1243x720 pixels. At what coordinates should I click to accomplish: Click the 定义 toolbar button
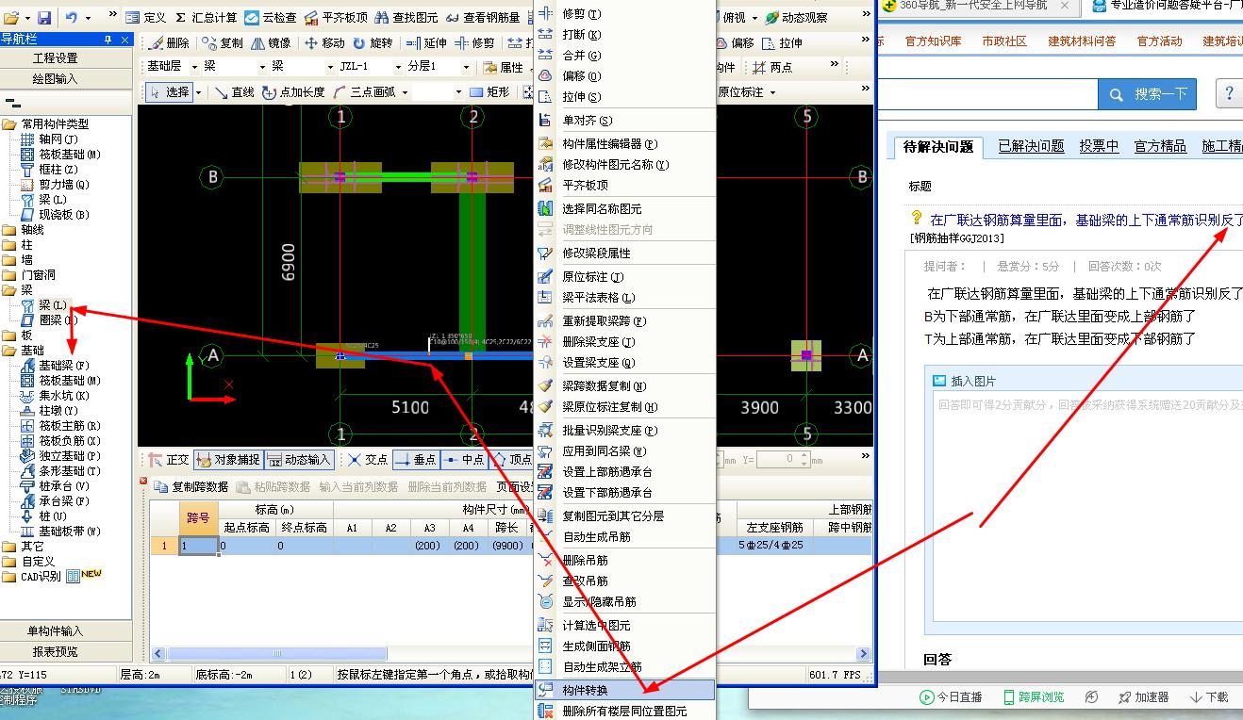[145, 18]
